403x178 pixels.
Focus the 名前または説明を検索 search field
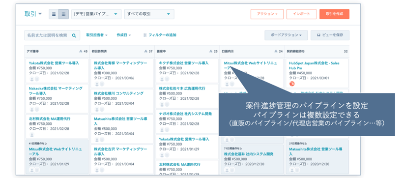(52, 35)
